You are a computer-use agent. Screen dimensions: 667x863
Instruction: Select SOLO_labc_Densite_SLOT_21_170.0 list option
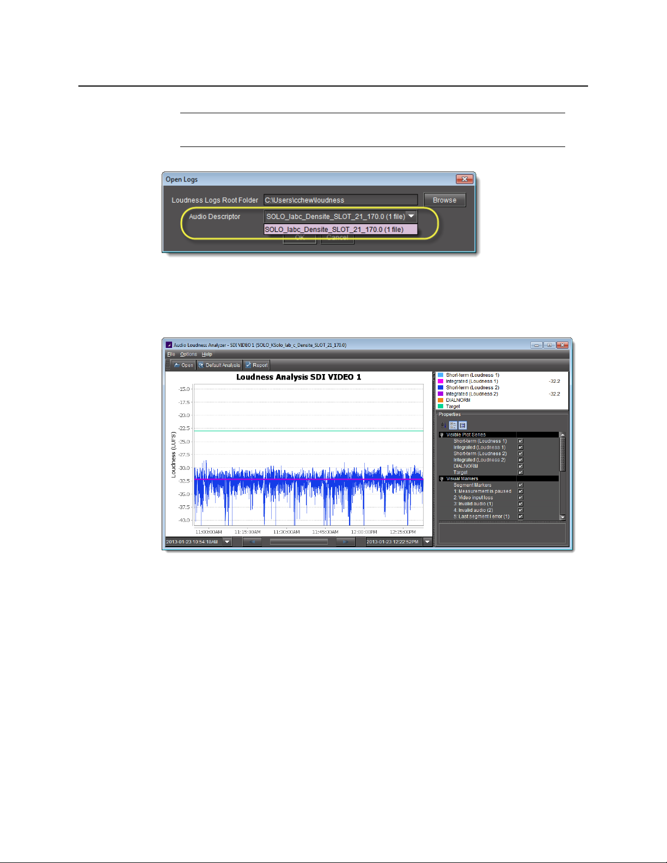340,229
